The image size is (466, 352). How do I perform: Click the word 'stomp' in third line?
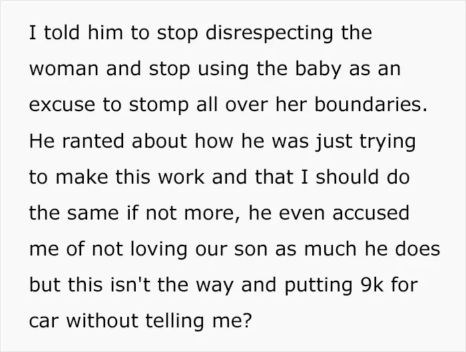coord(159,105)
